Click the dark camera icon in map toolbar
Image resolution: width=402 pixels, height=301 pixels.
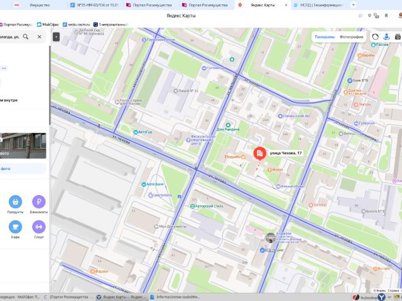coord(398,37)
